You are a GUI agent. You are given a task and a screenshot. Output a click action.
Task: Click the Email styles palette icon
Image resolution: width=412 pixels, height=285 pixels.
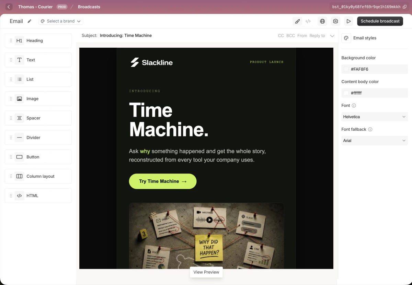pos(346,38)
